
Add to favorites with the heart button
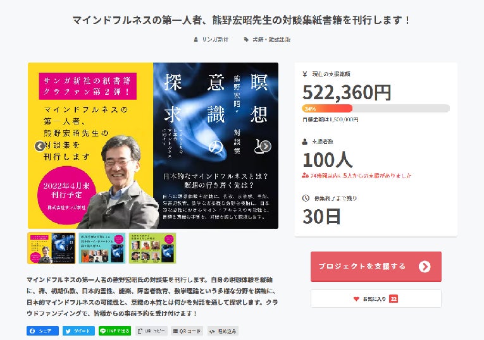376,298
